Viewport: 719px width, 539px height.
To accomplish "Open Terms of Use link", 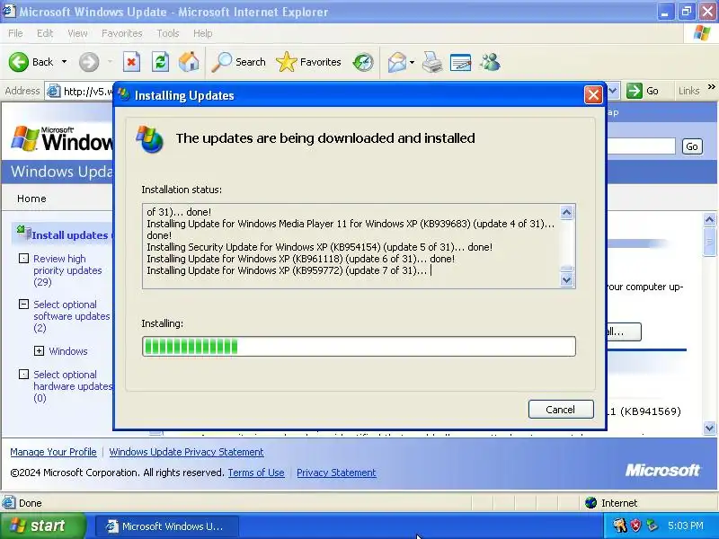I will (x=256, y=473).
